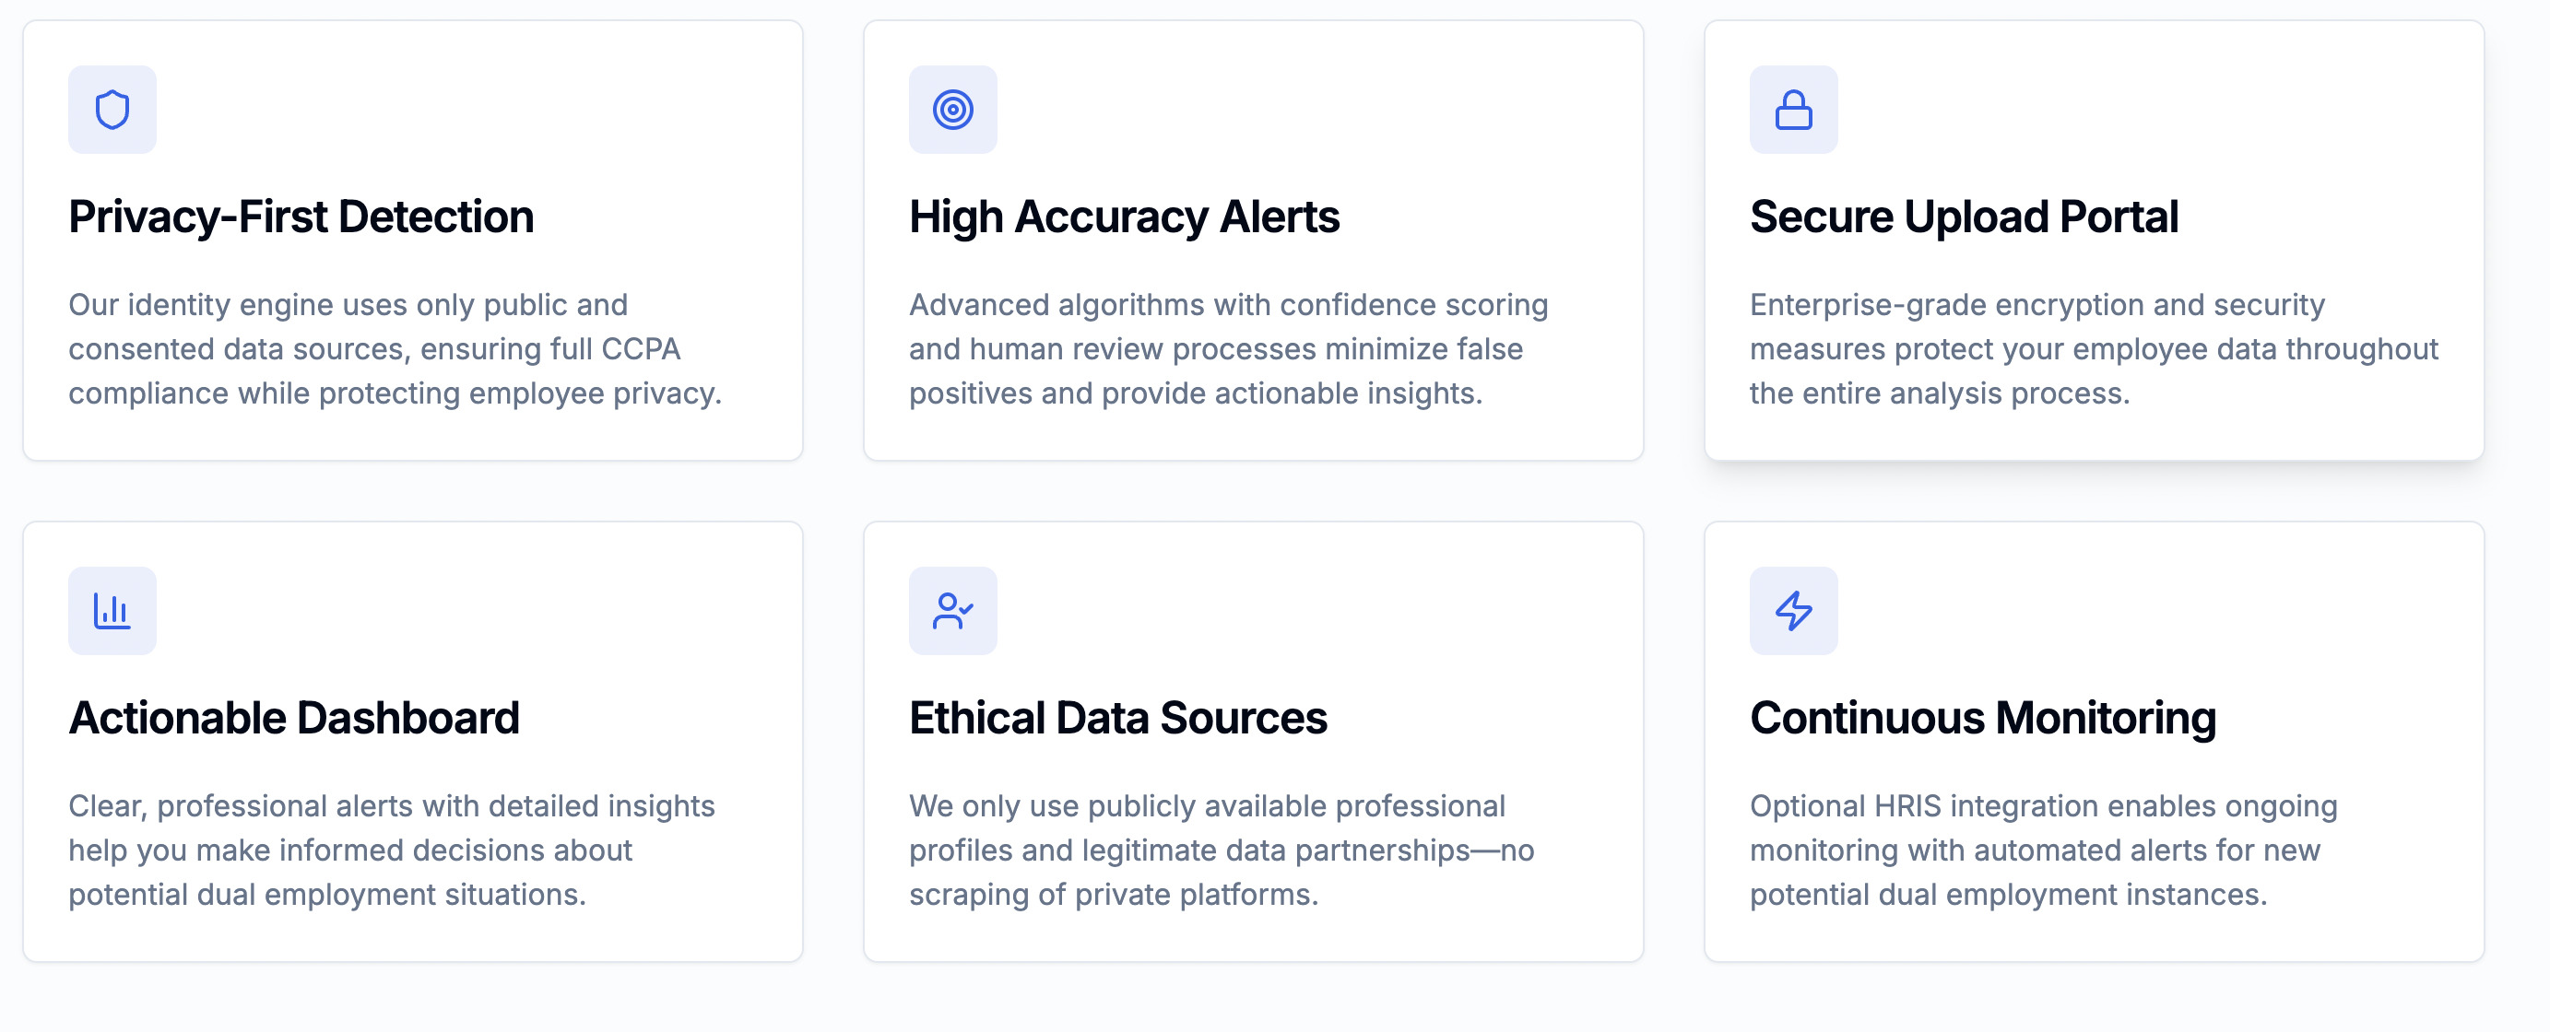Click the padlock icon on Secure Upload Portal

pos(1793,110)
